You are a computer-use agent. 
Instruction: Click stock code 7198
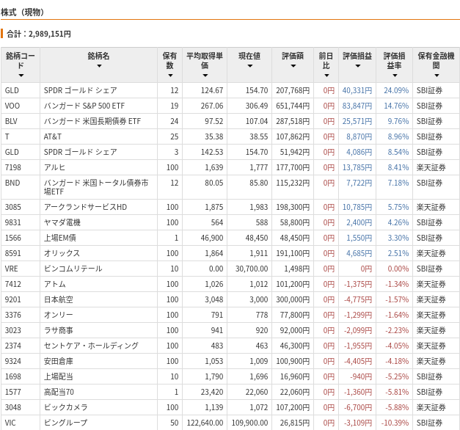13,167
